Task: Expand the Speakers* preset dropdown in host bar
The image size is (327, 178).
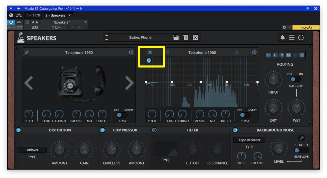Action: [85, 22]
